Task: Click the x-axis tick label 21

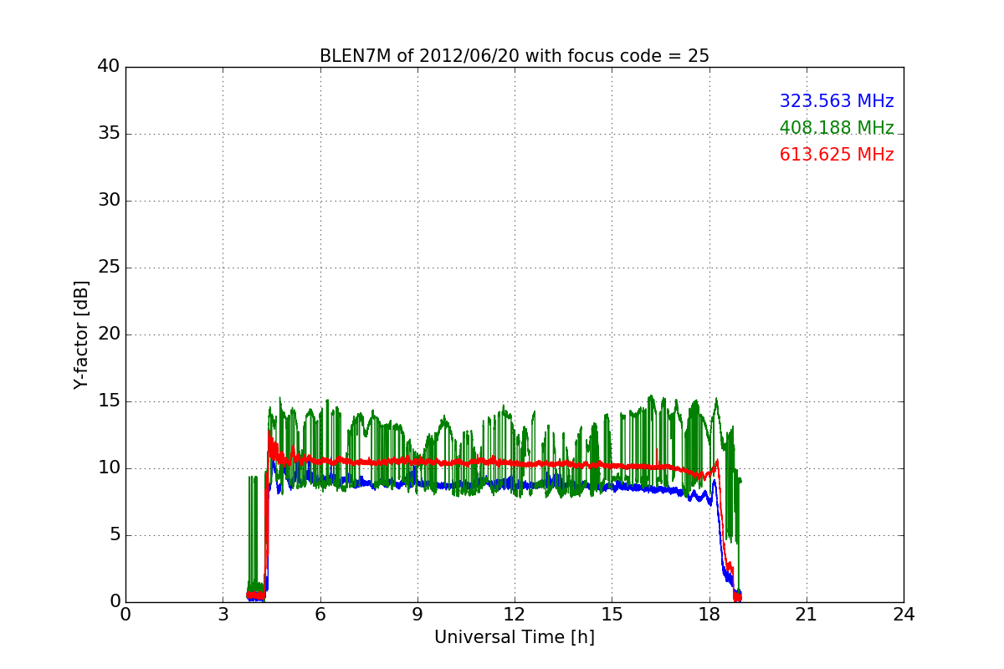Action: 807,615
